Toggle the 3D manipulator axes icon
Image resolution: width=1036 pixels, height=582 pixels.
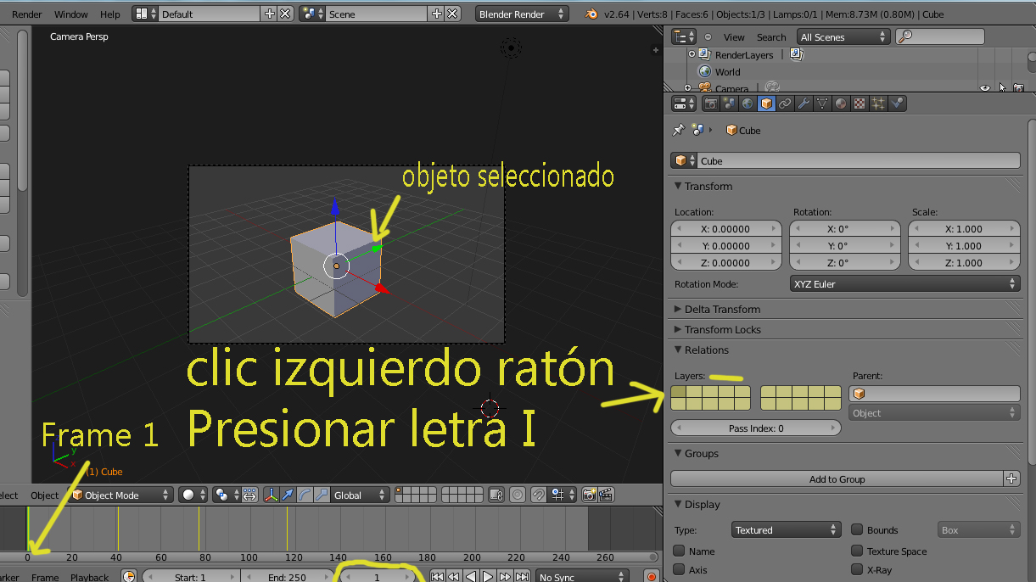271,495
